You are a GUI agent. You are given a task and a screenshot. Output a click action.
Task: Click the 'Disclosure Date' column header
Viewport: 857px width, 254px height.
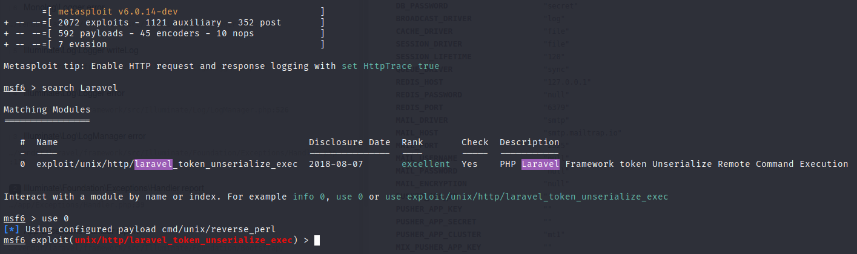coord(349,143)
